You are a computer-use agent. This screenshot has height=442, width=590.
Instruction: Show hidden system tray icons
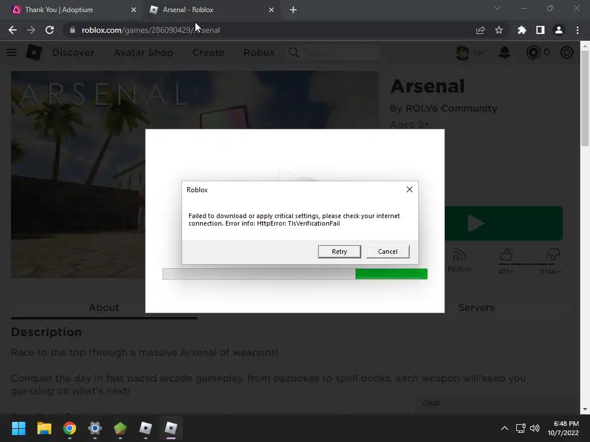505,428
